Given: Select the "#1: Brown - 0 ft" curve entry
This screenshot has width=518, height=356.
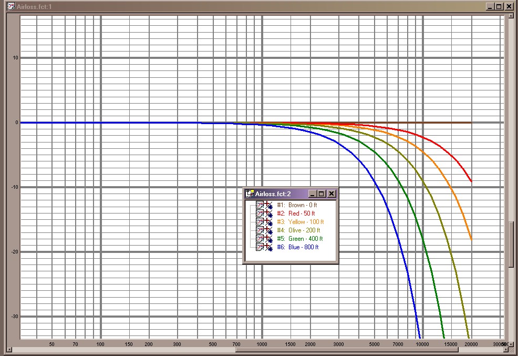Looking at the screenshot, I should pyautogui.click(x=297, y=205).
